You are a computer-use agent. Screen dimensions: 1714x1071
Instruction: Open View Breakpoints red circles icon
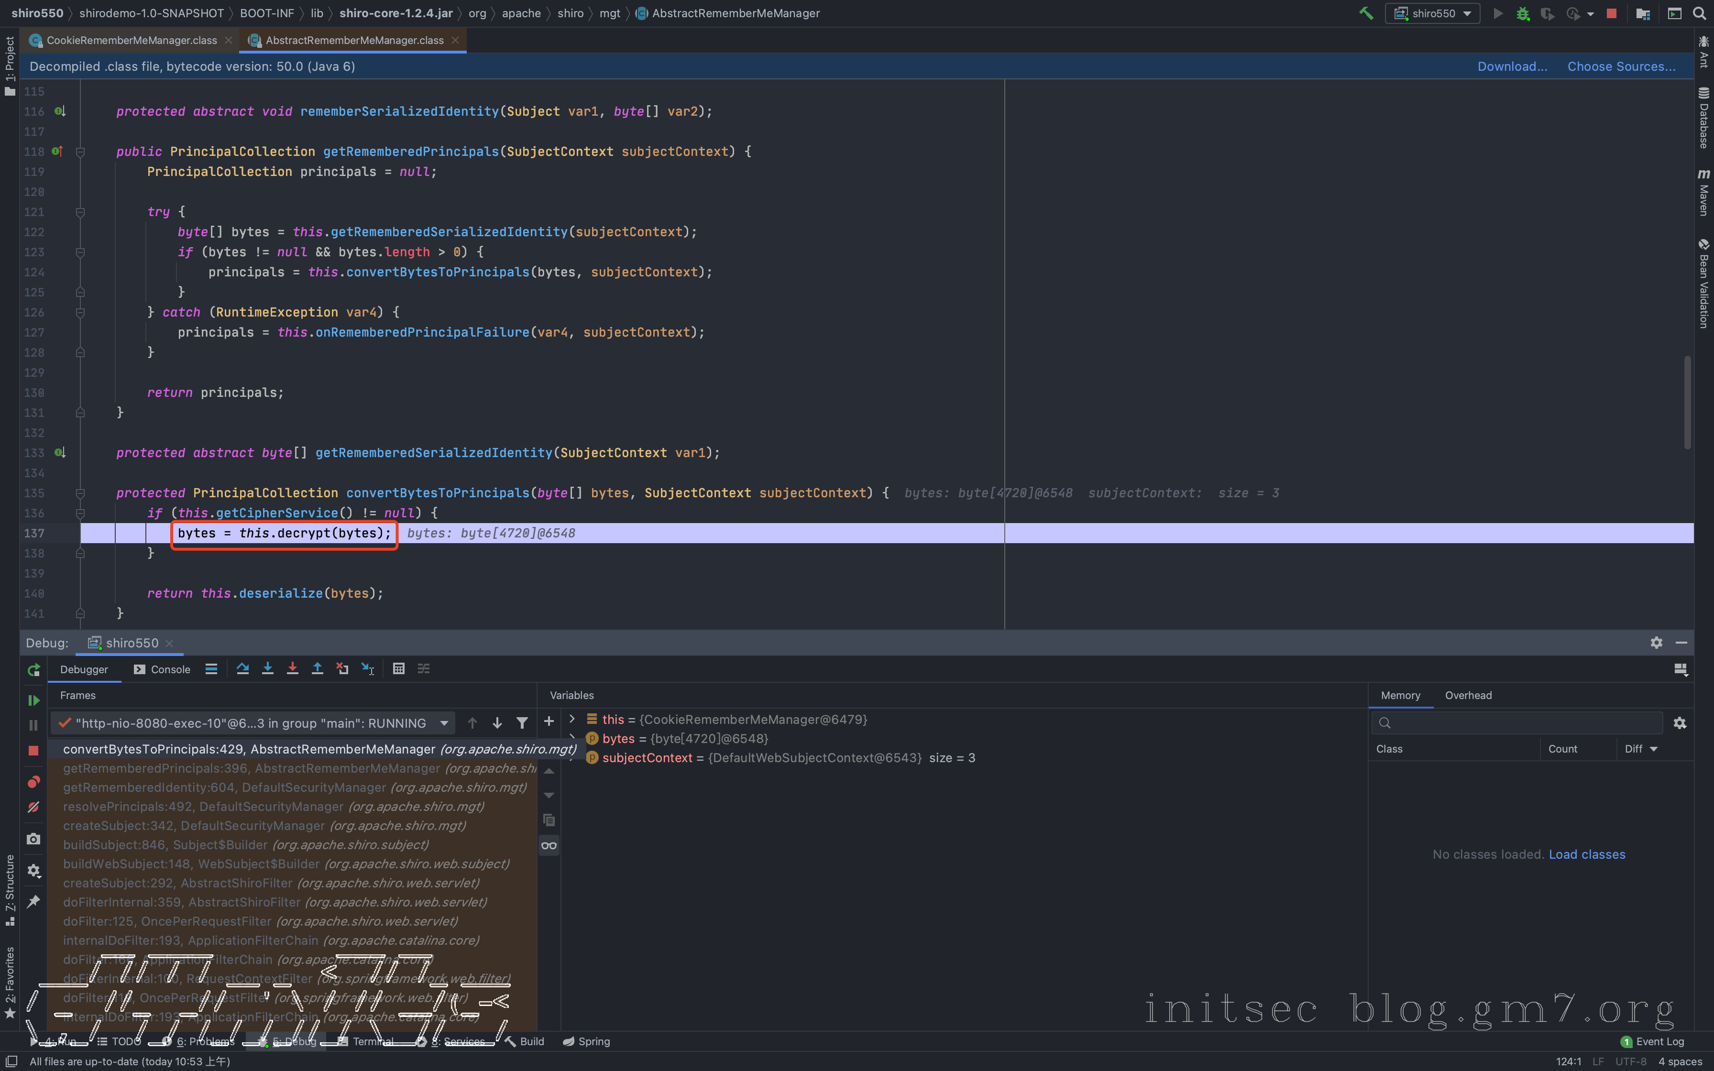point(33,782)
